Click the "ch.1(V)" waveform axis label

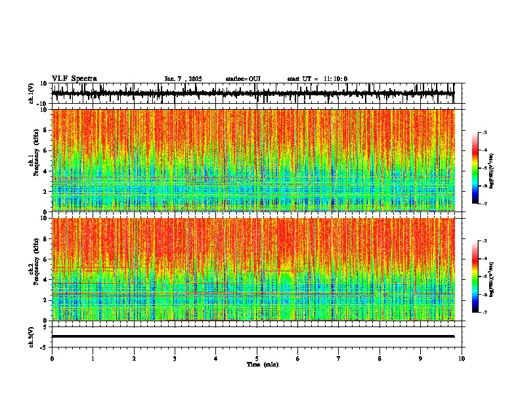coord(32,93)
